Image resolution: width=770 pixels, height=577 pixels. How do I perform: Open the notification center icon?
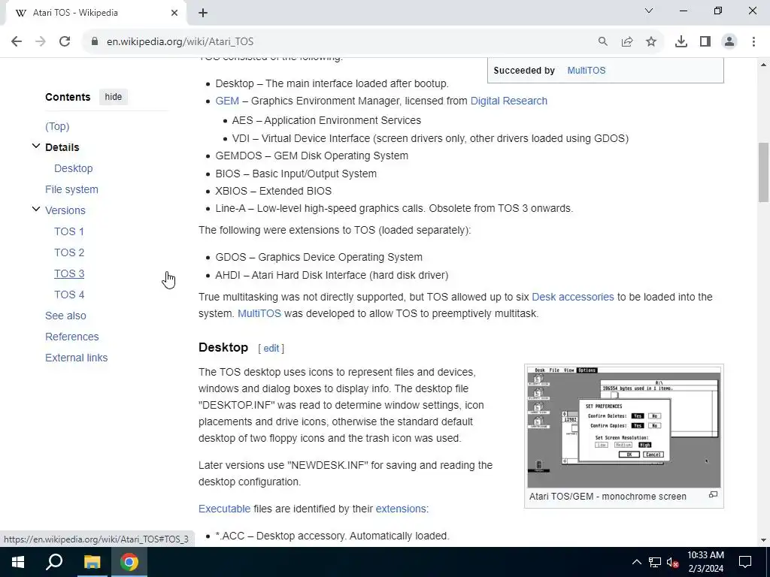[x=745, y=562]
